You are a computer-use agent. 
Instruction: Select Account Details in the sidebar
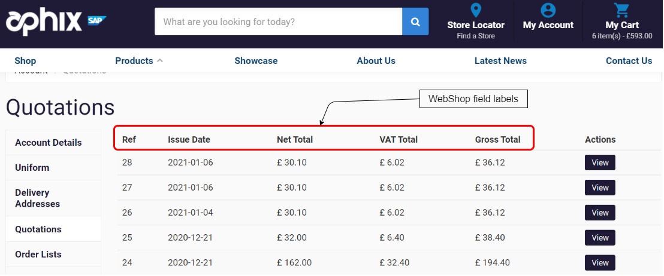pos(49,143)
